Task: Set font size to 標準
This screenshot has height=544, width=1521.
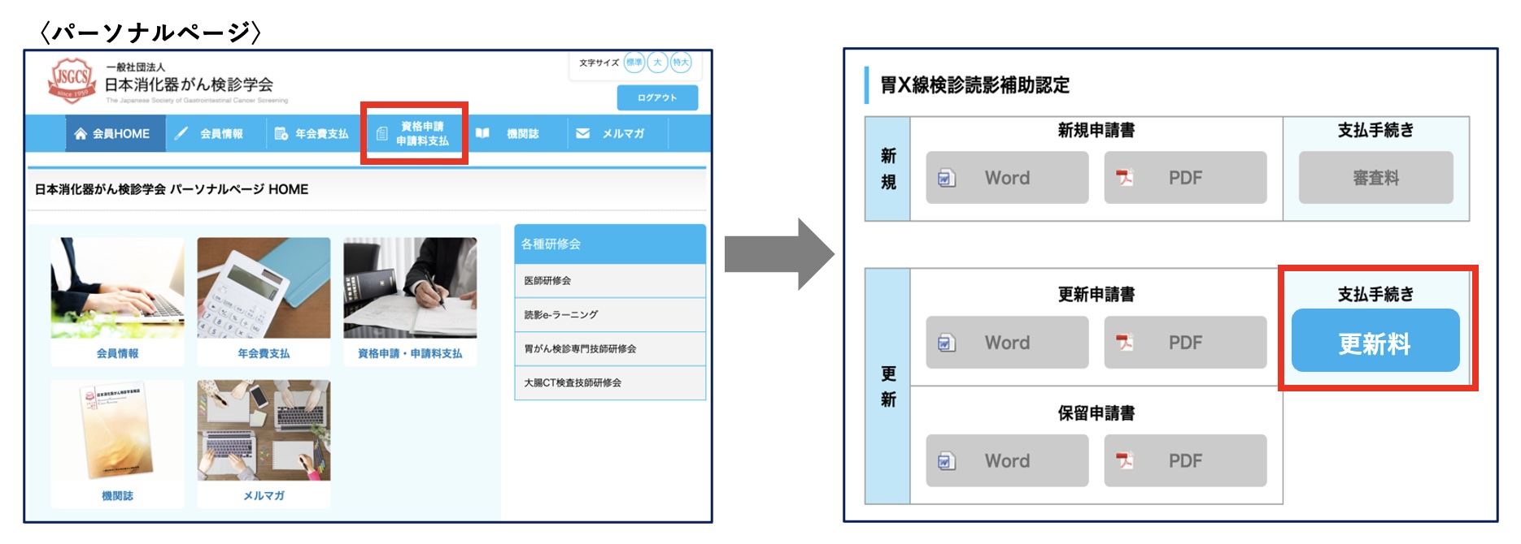Action: click(634, 63)
